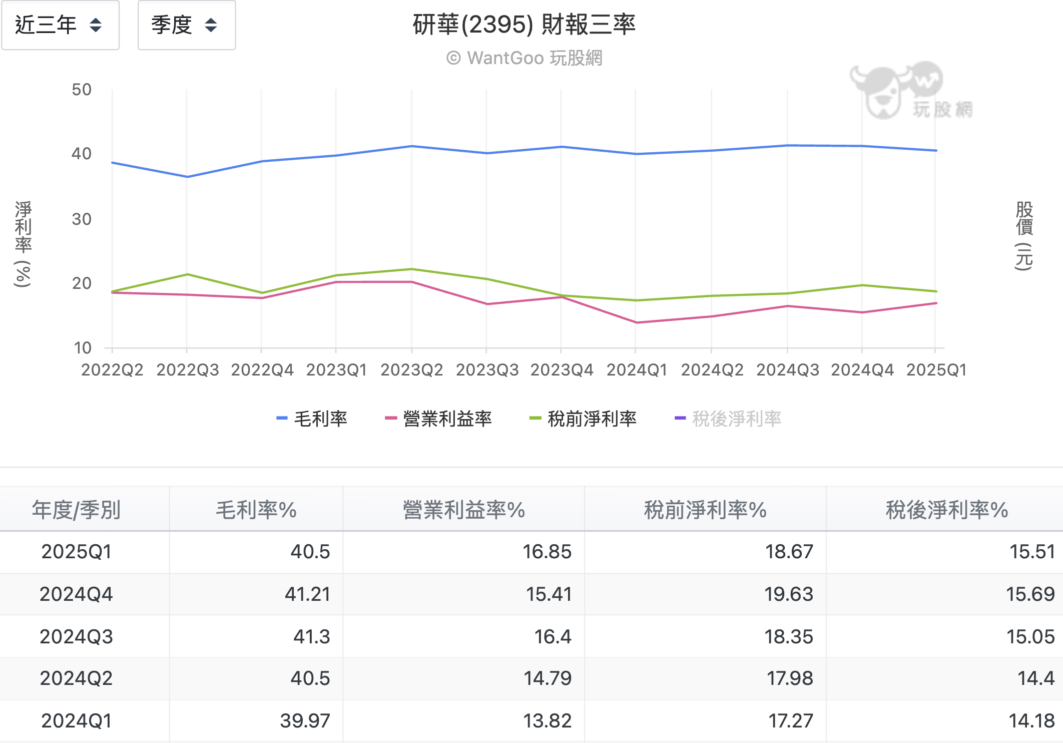Screen dimensions: 1063x743
Task: Click the green 稅前淨利率 legend marker
Action: point(535,418)
